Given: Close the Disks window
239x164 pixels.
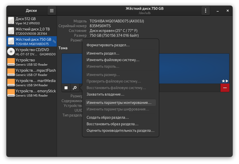Looking at the screenshot, I should point(227,11).
